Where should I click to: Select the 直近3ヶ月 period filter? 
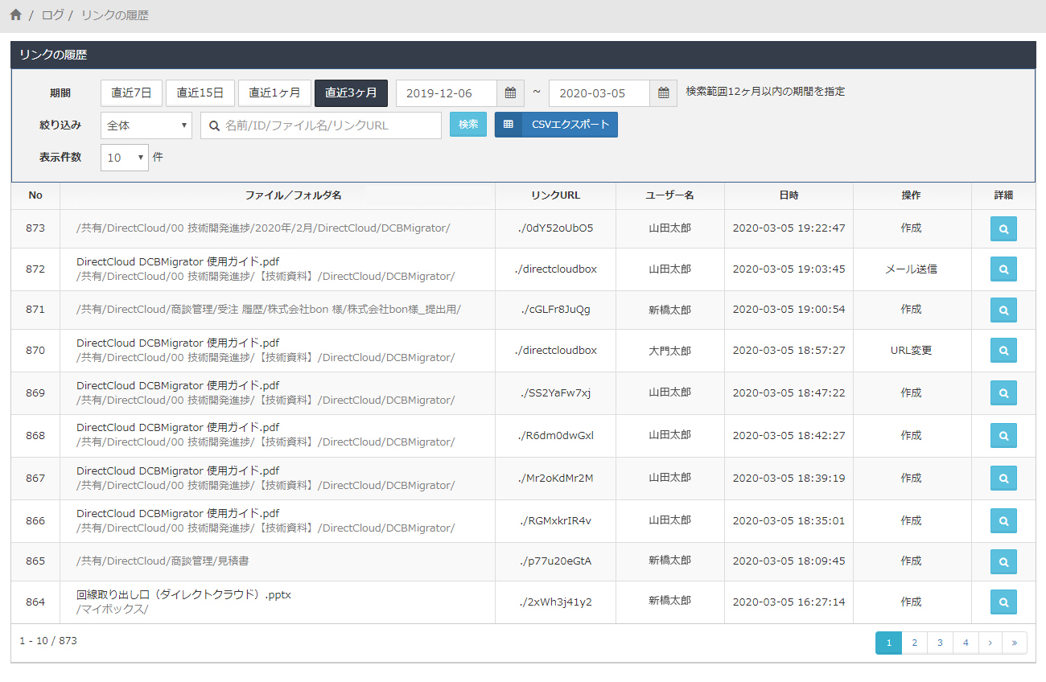[351, 93]
